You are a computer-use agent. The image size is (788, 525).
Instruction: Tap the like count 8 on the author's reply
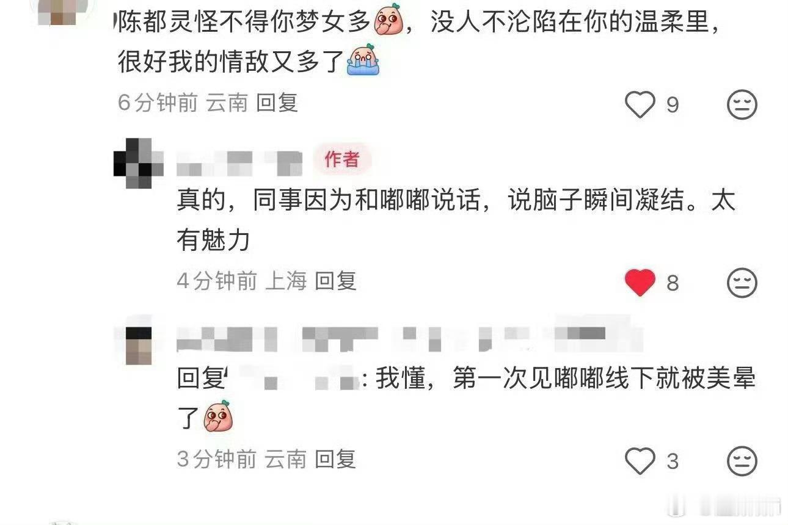click(673, 283)
